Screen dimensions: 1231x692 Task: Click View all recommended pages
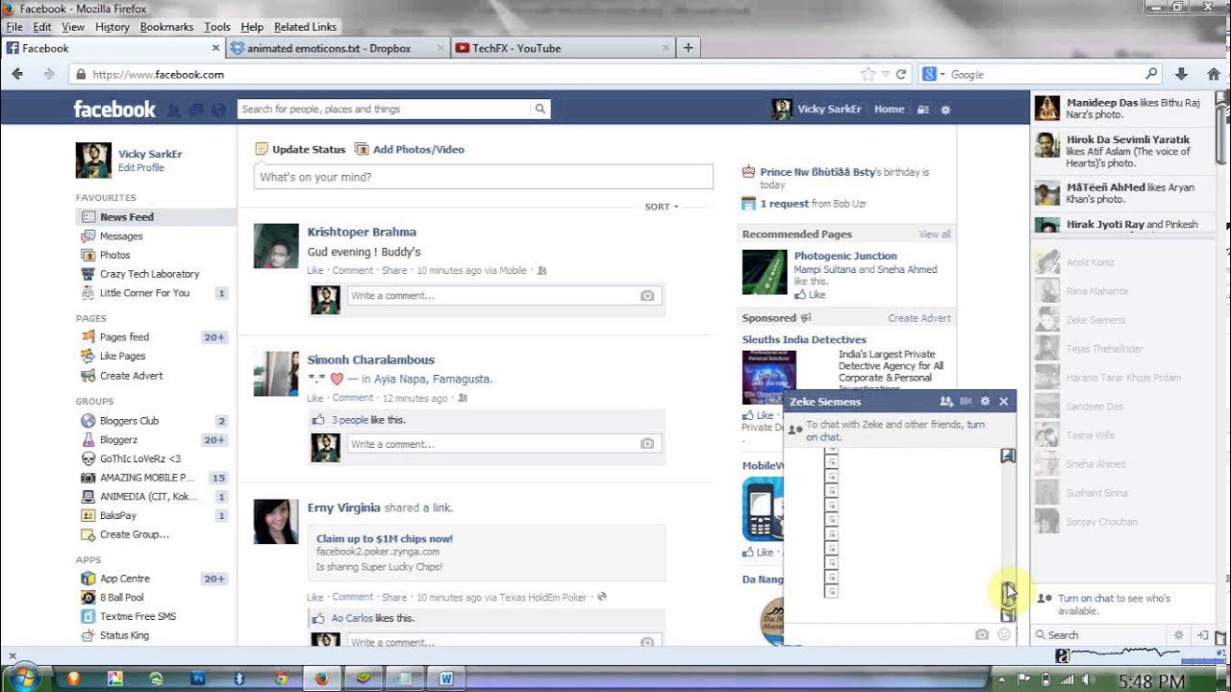click(x=935, y=235)
